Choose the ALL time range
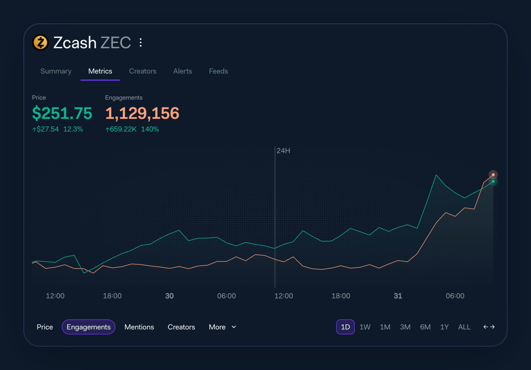This screenshot has height=370, width=531. pos(464,327)
